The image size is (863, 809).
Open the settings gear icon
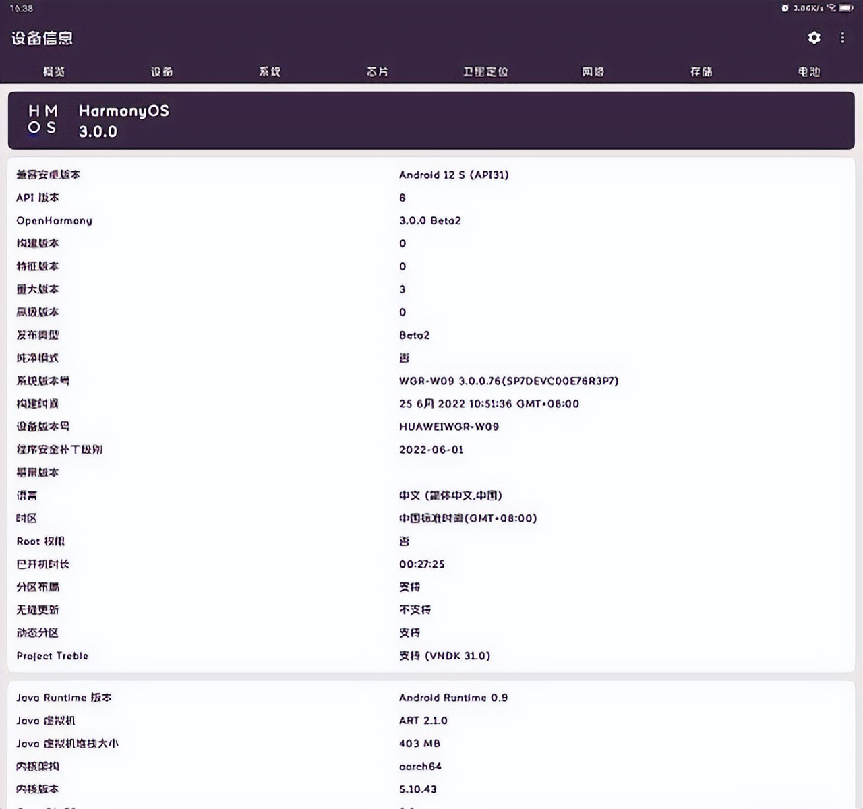[x=814, y=38]
